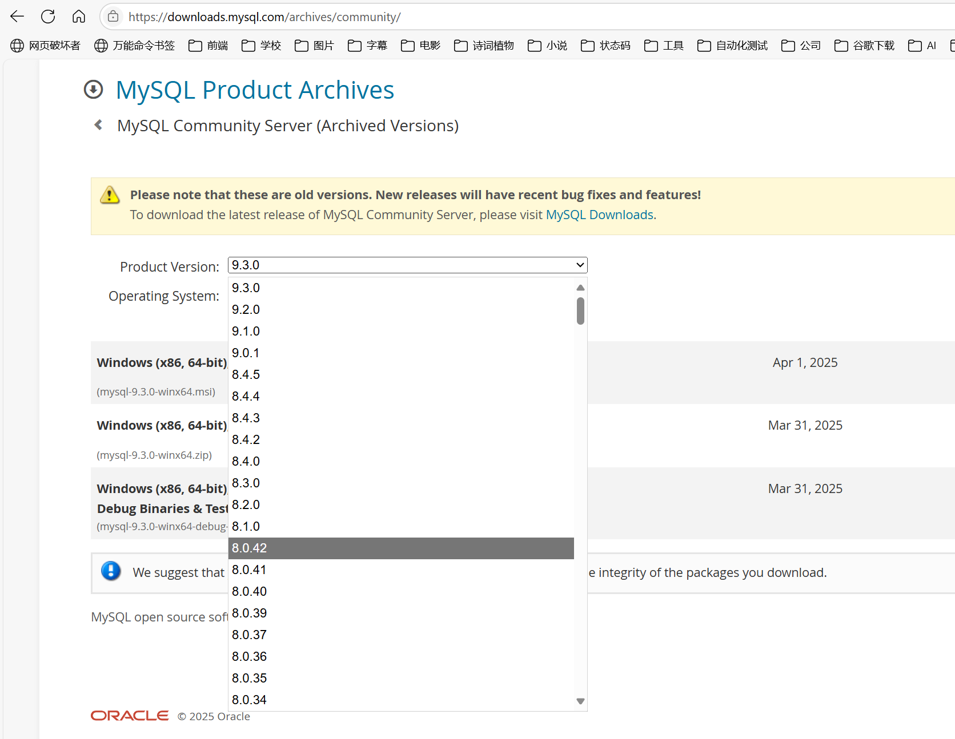Image resolution: width=955 pixels, height=739 pixels.
Task: Open the 电影 bookmark folder
Action: tap(421, 46)
